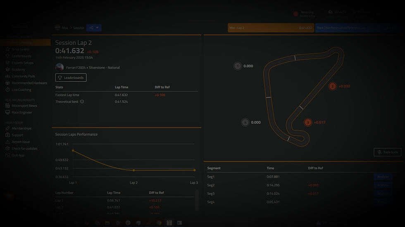Viewport: 405px width, 227px height.
Task: Click the Track Guide button
Action: coord(388,152)
